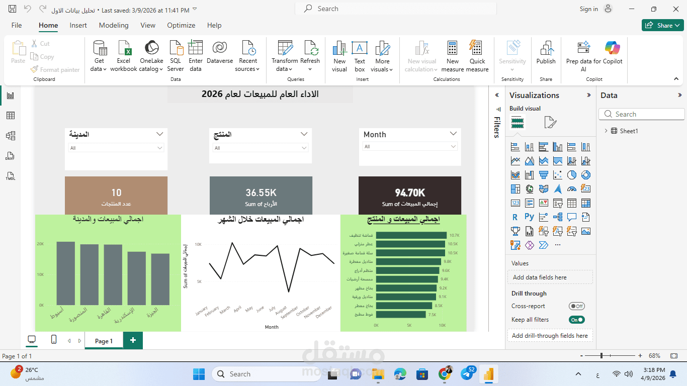Viewport: 687px width, 386px height.
Task: Select the Pie chart visual
Action: pyautogui.click(x=571, y=175)
